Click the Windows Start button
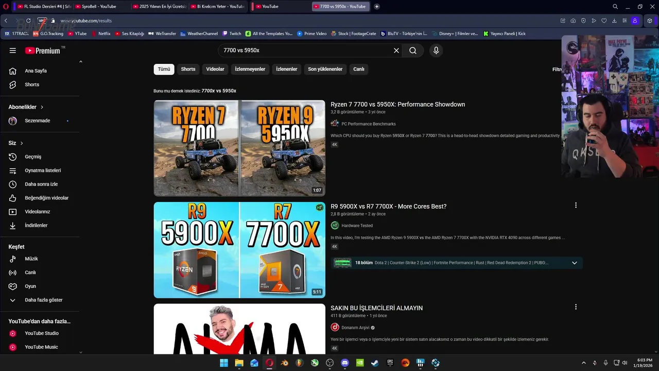 click(224, 363)
